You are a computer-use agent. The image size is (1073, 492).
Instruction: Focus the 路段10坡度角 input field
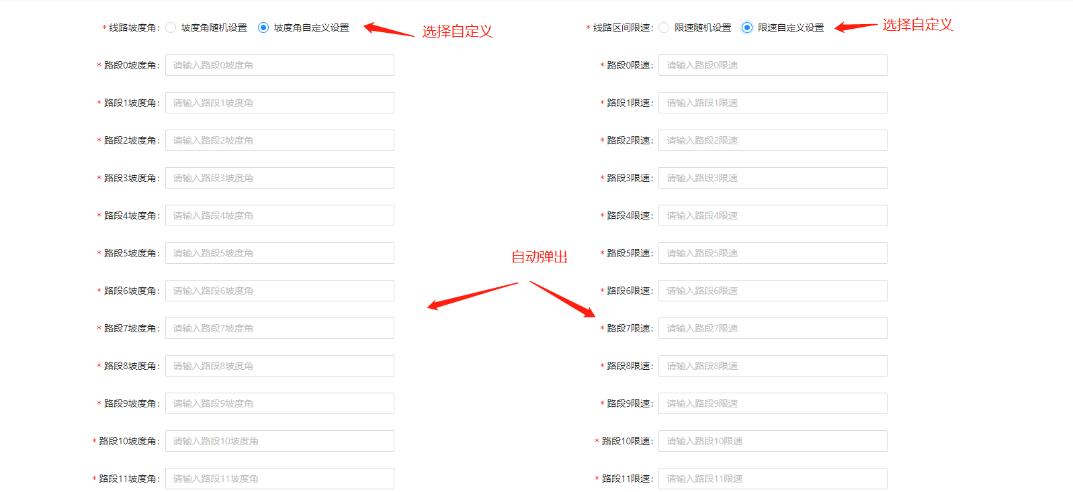(280, 441)
